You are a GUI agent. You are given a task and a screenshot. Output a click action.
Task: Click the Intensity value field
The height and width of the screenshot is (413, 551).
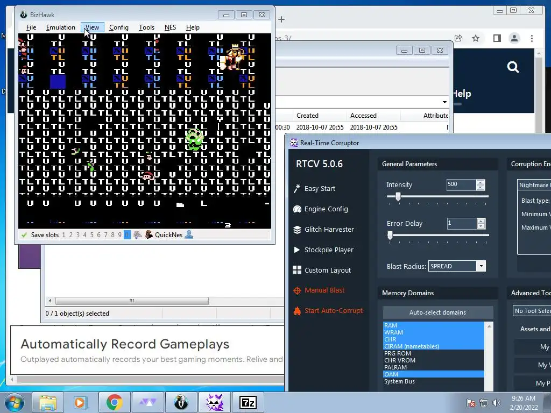click(461, 185)
